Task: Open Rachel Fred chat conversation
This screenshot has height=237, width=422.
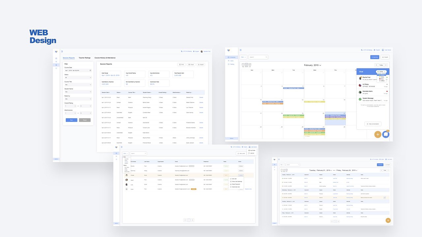Action: (x=373, y=78)
